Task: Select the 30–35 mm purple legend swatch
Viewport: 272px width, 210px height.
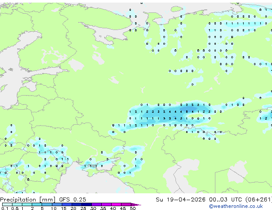Action: [x=97, y=204]
